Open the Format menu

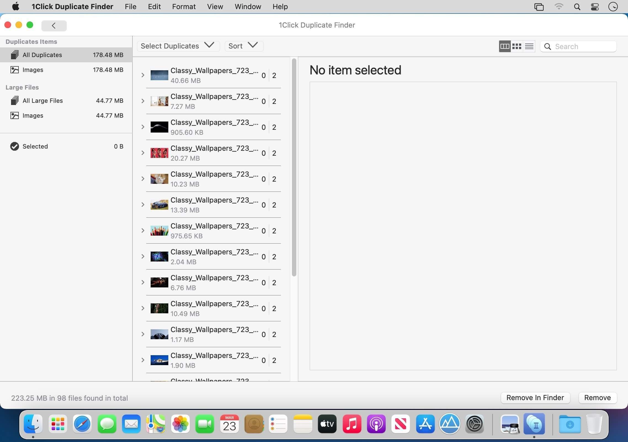click(184, 7)
